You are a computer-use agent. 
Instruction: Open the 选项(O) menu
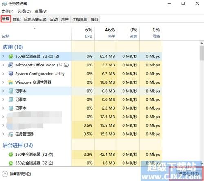point(24,11)
